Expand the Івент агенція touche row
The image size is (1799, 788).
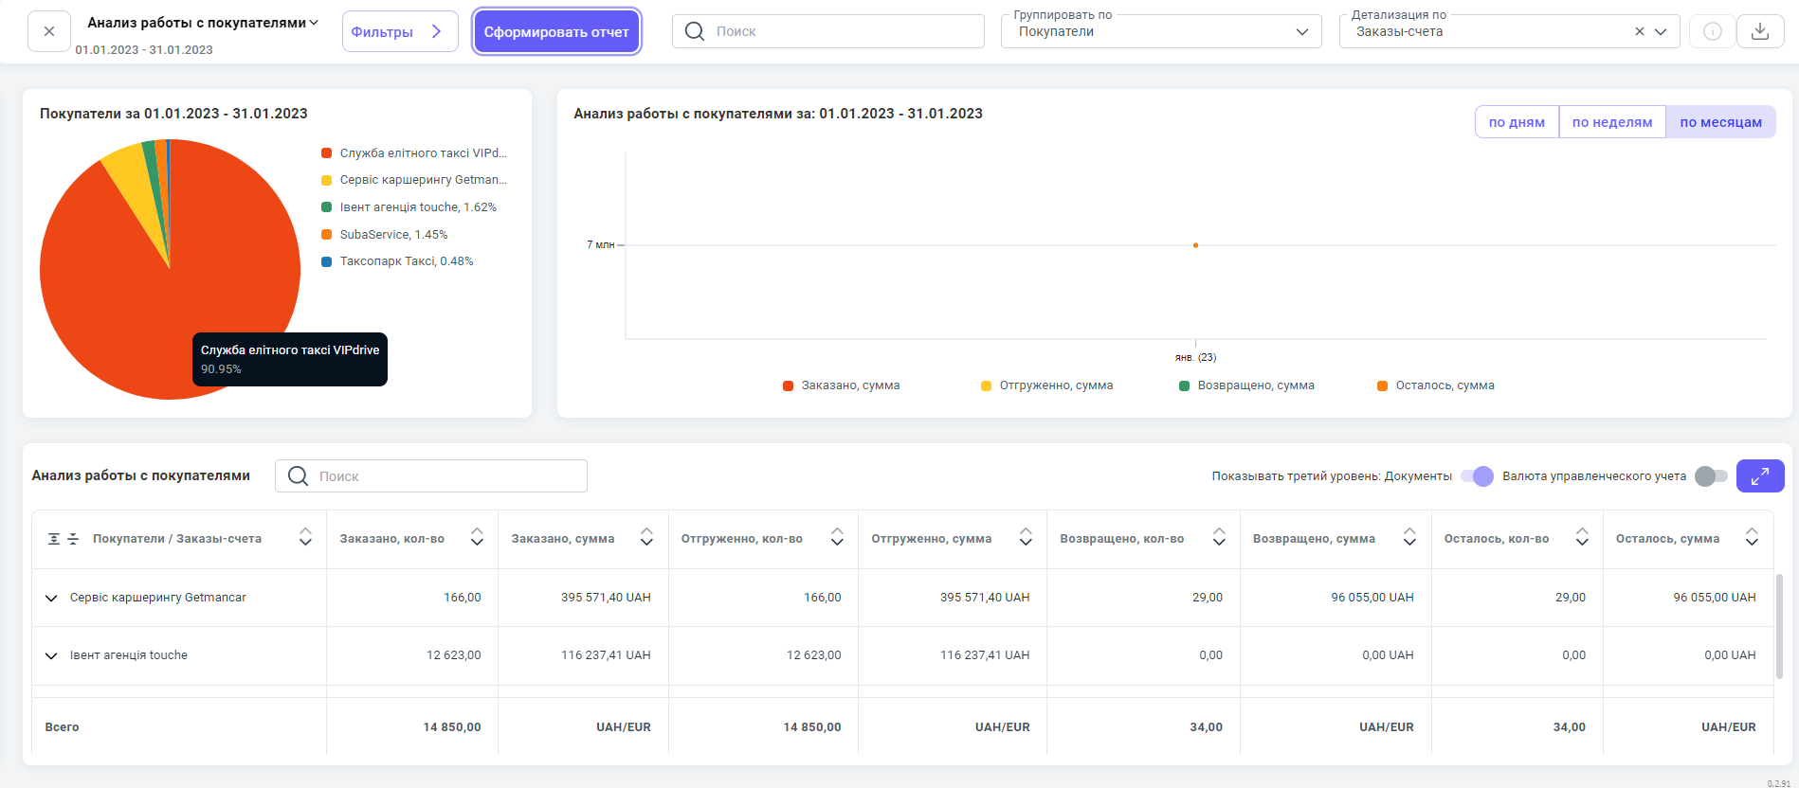click(51, 655)
